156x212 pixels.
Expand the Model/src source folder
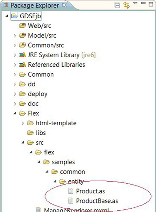point(15,36)
